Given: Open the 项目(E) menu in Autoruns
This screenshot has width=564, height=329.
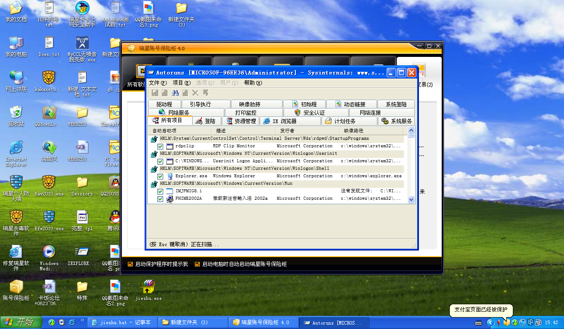Looking at the screenshot, I should (181, 83).
